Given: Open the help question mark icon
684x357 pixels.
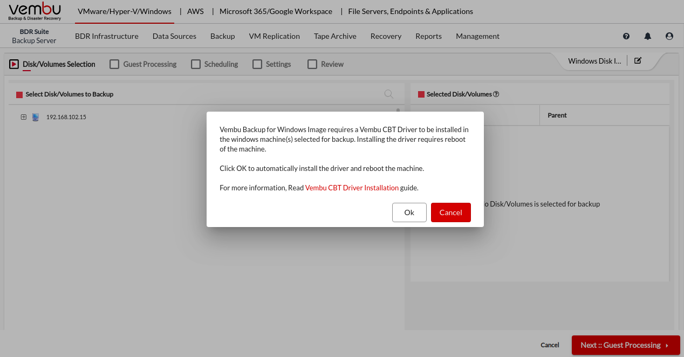Looking at the screenshot, I should tap(626, 36).
